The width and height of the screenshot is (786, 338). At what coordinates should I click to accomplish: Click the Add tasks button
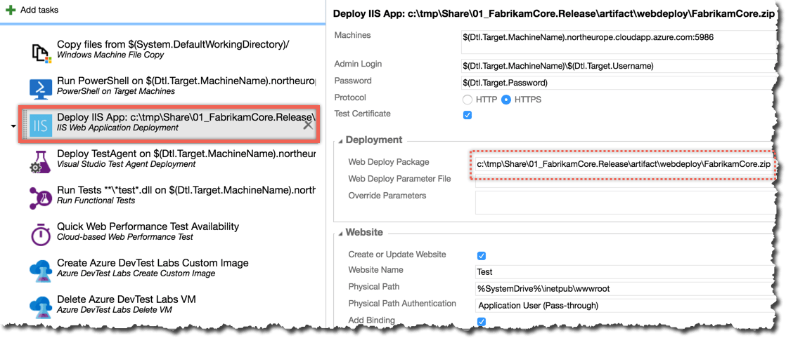point(32,10)
